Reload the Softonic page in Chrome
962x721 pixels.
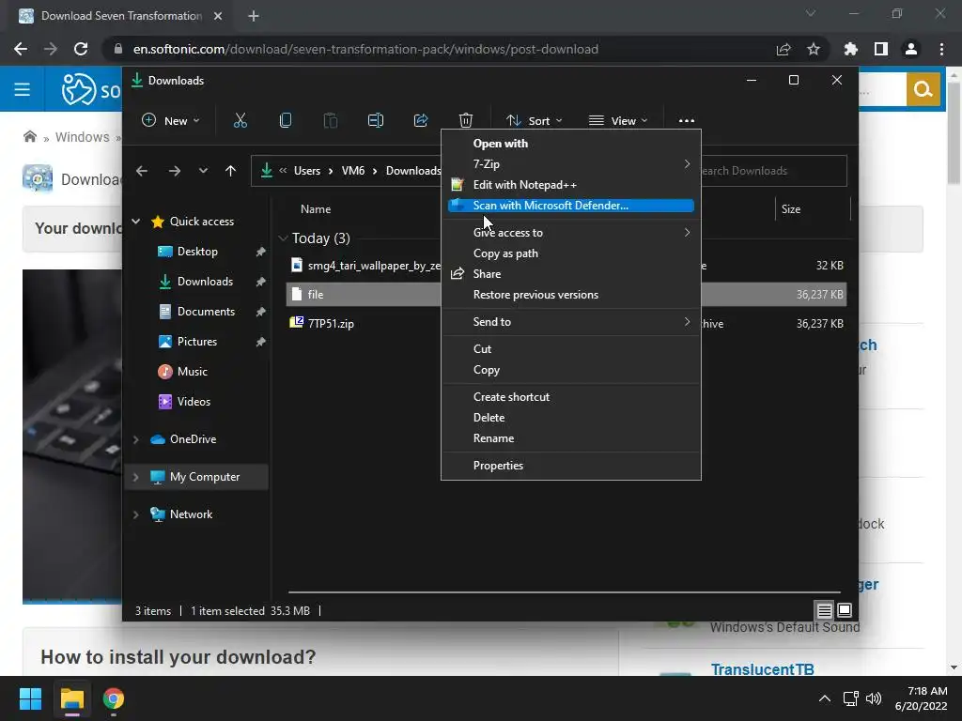(x=81, y=49)
